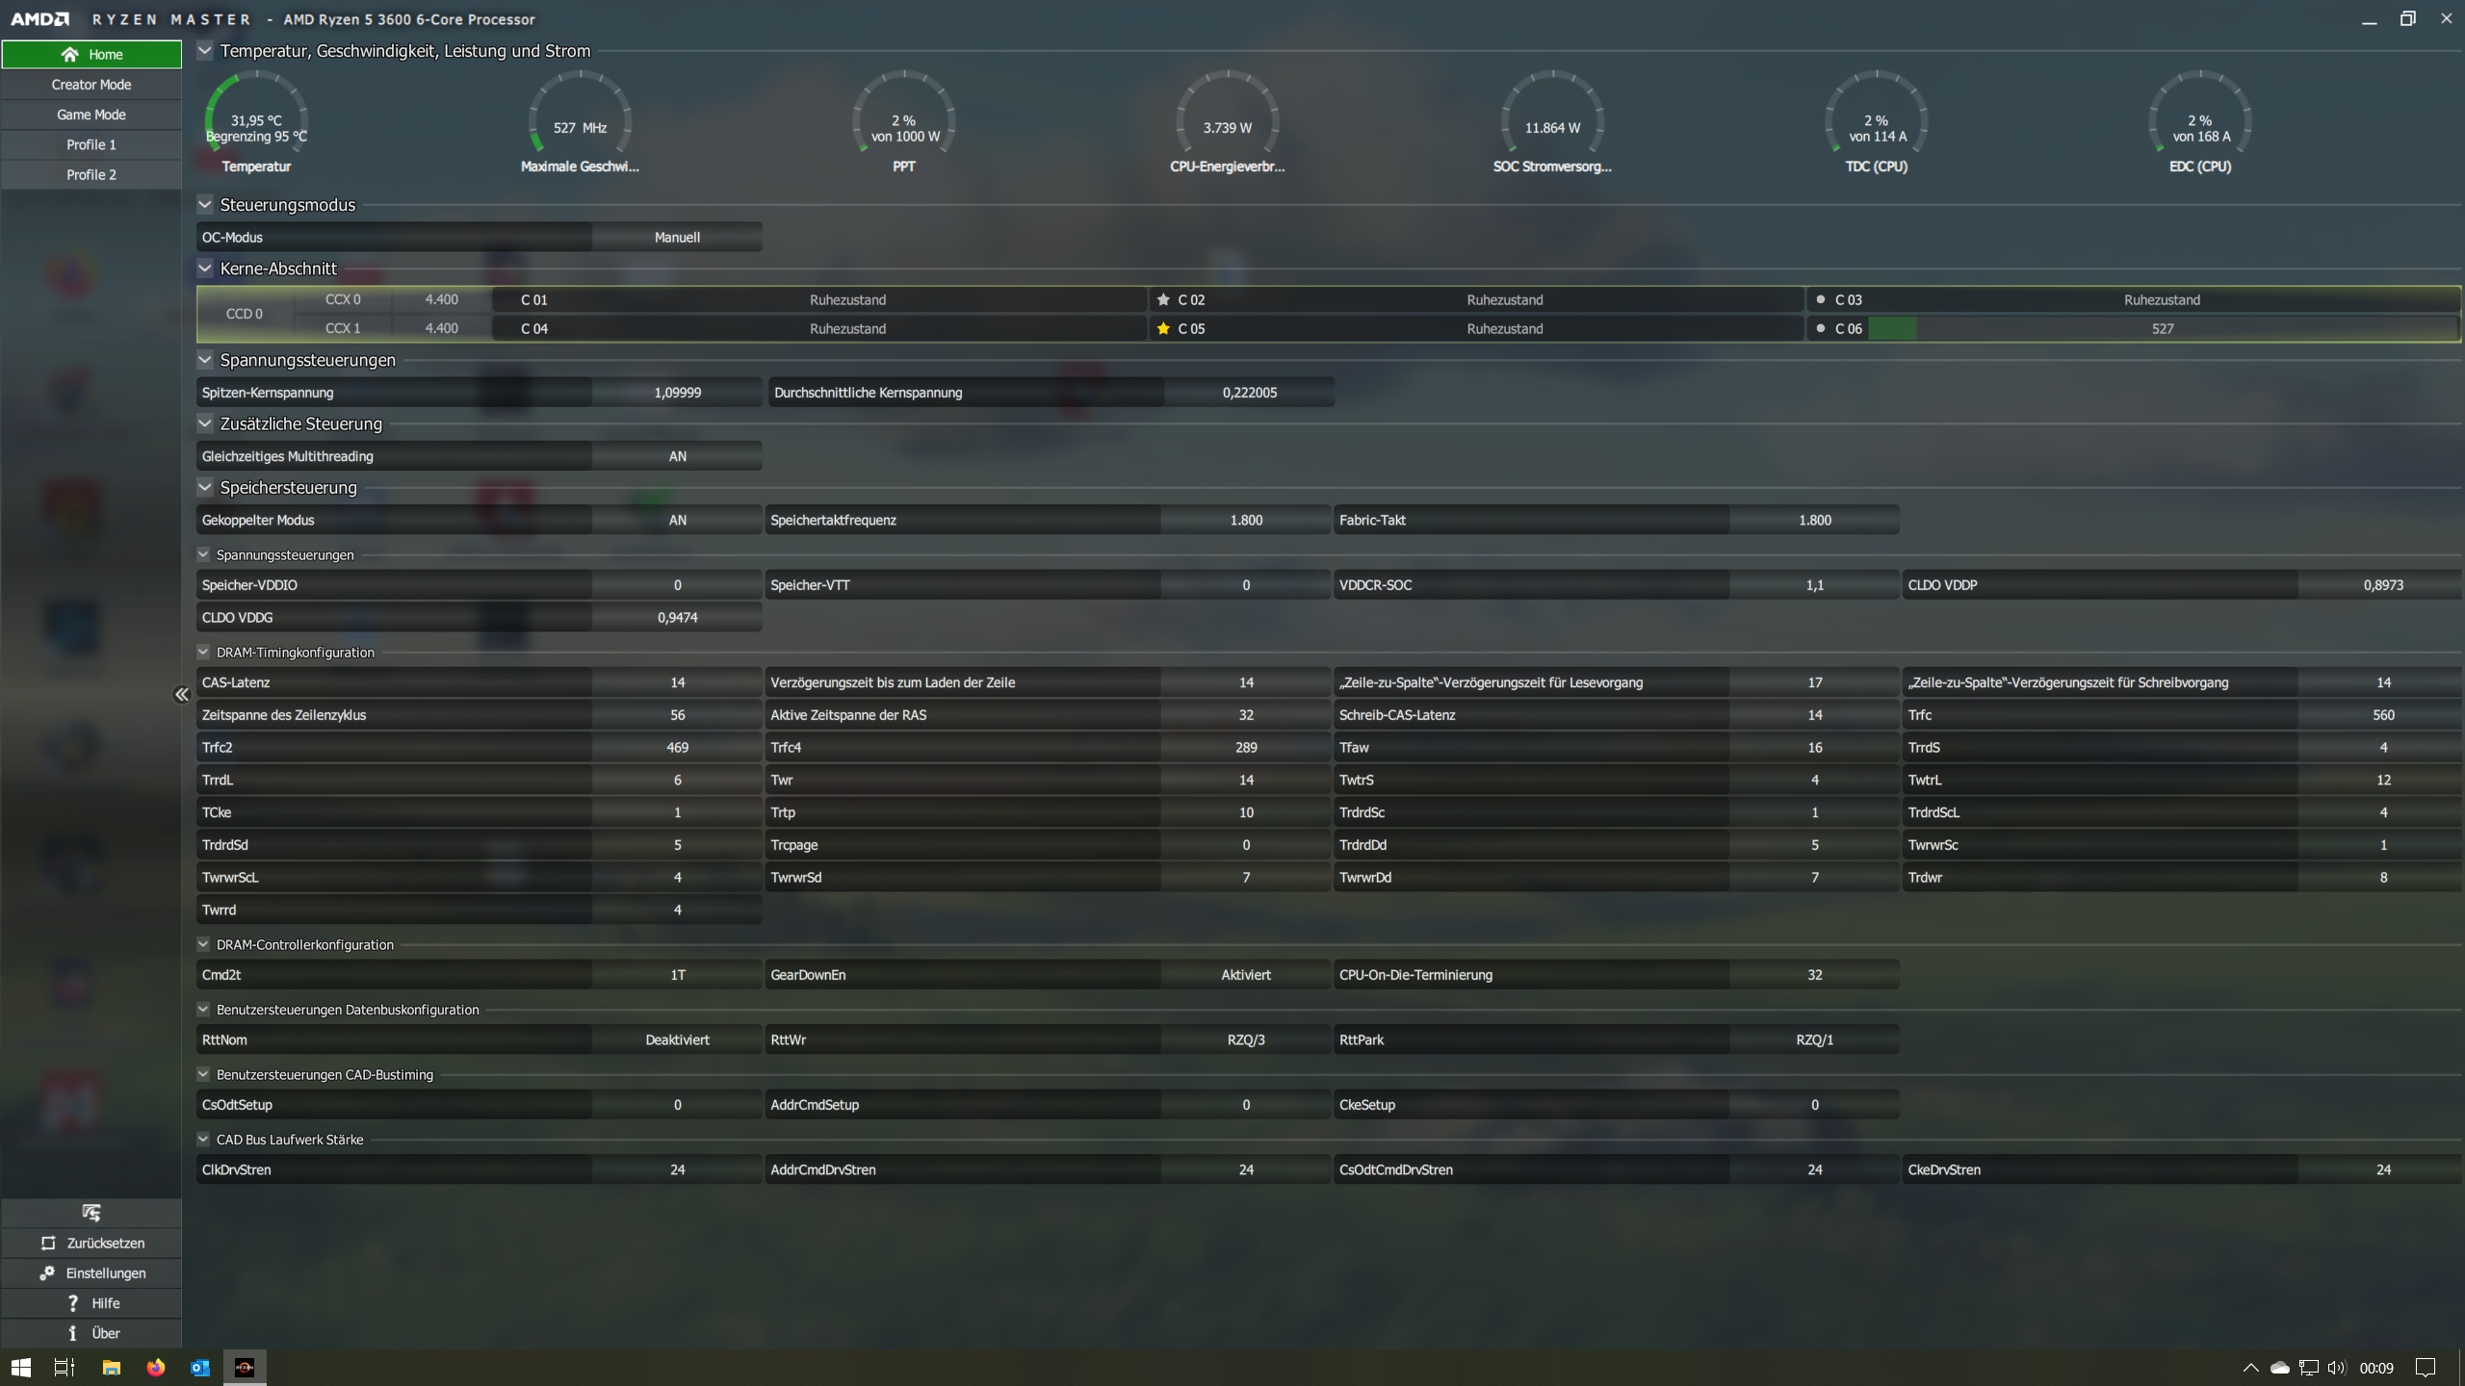Toggle Gleichzeitiges Multithreading AN value
This screenshot has width=2465, height=1386.
[x=677, y=456]
